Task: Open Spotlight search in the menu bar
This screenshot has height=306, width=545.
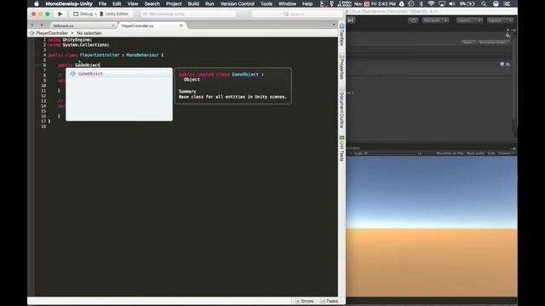Action: (x=484, y=3)
